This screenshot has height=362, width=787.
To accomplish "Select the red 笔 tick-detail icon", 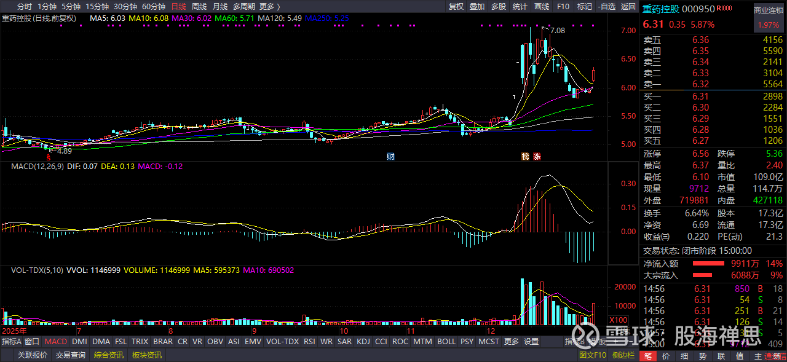I will tap(647, 356).
